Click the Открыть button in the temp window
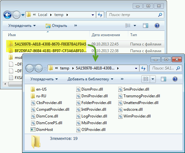185x153 pixels. 56,26
